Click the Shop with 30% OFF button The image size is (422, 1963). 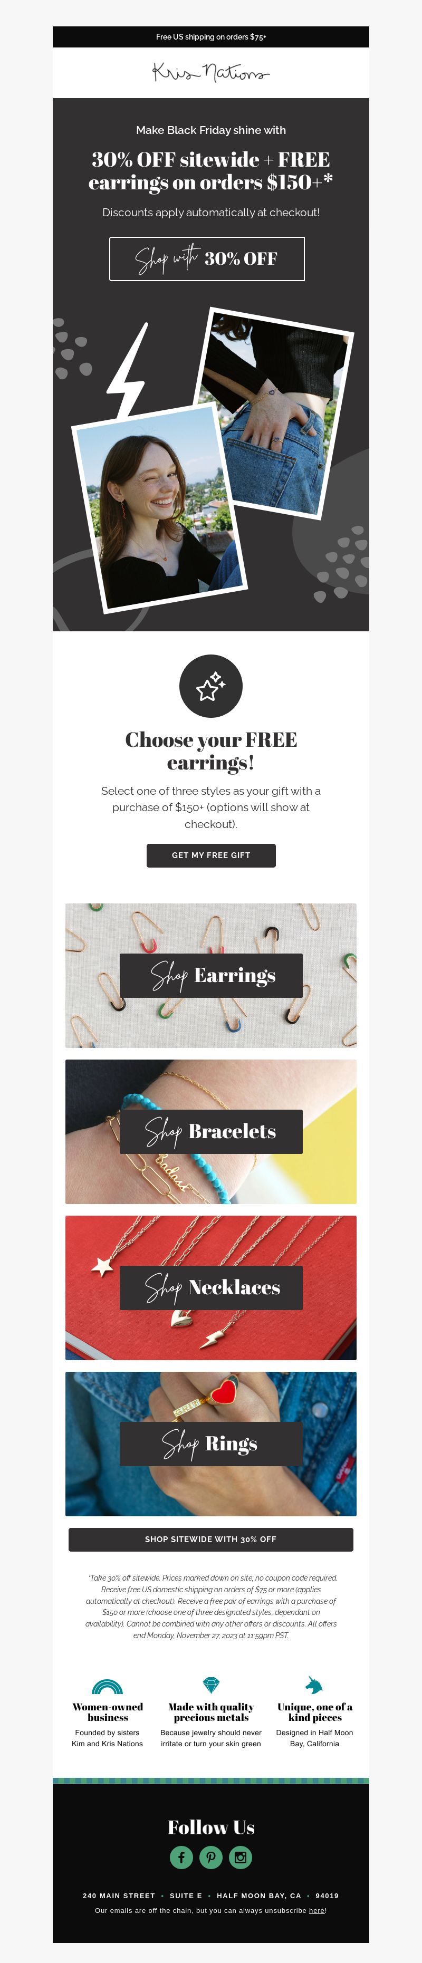[207, 259]
